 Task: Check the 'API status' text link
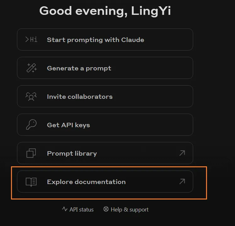pos(81,210)
